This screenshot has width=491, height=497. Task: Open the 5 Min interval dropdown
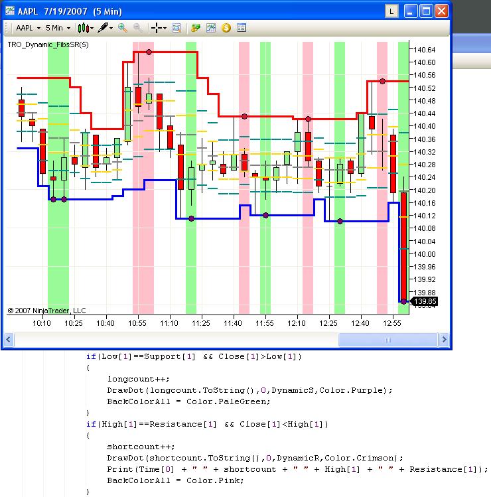point(58,29)
